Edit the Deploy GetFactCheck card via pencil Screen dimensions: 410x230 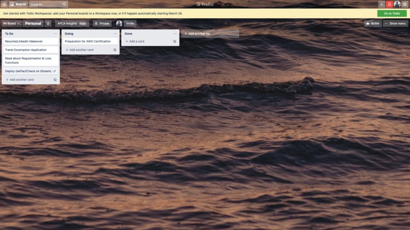point(54,71)
